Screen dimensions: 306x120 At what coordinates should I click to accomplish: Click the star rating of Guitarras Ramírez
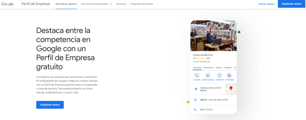(x=201, y=58)
